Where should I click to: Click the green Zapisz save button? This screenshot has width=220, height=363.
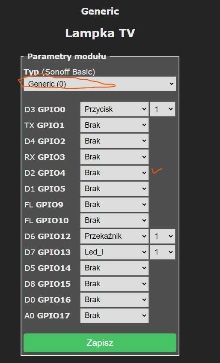coord(100,343)
